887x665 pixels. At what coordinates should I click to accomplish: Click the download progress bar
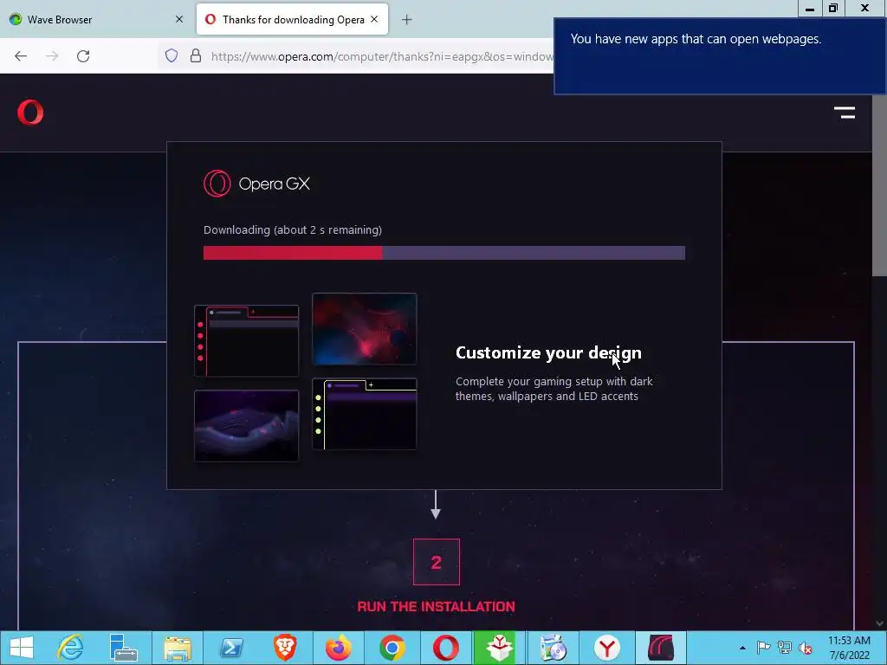coord(444,253)
